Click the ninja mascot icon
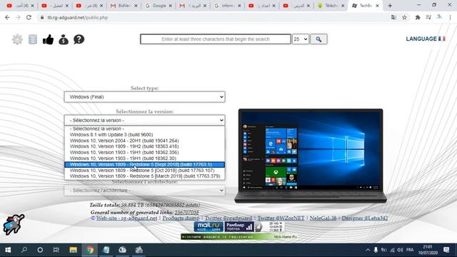The width and height of the screenshot is (457, 257). click(14, 224)
